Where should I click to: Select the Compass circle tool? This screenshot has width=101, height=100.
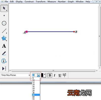tap(4, 23)
